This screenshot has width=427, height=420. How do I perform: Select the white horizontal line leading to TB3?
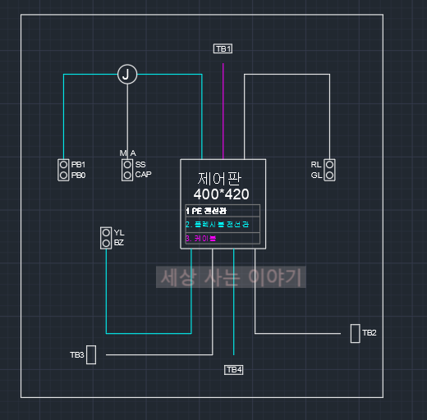tap(159, 354)
